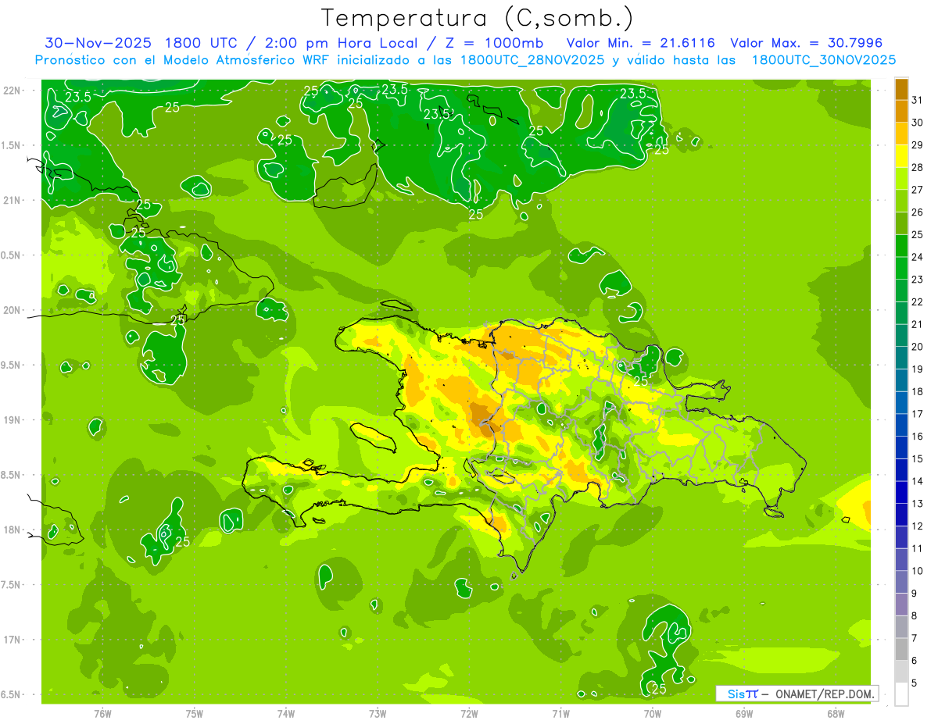
Task: Click the "22N" latitude axis label
Action: pyautogui.click(x=11, y=91)
